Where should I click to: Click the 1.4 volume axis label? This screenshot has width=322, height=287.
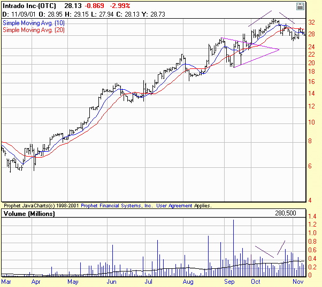click(x=312, y=216)
